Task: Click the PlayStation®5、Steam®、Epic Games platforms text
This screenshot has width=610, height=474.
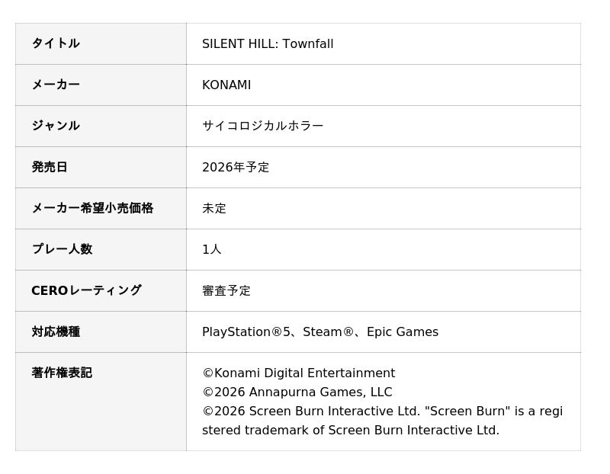Action: coord(320,332)
